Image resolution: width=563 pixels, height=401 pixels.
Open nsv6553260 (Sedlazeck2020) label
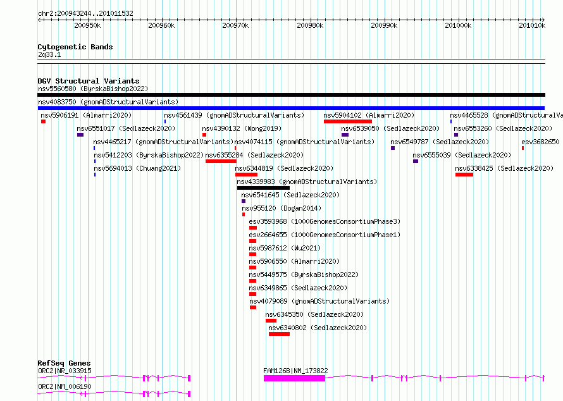coord(503,128)
